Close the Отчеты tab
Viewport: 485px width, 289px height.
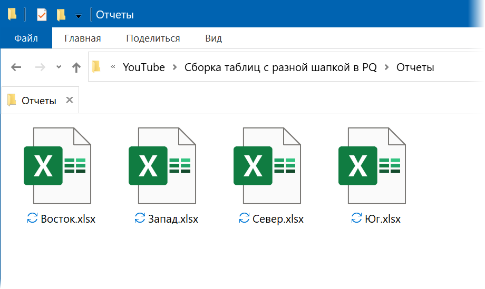tap(70, 99)
